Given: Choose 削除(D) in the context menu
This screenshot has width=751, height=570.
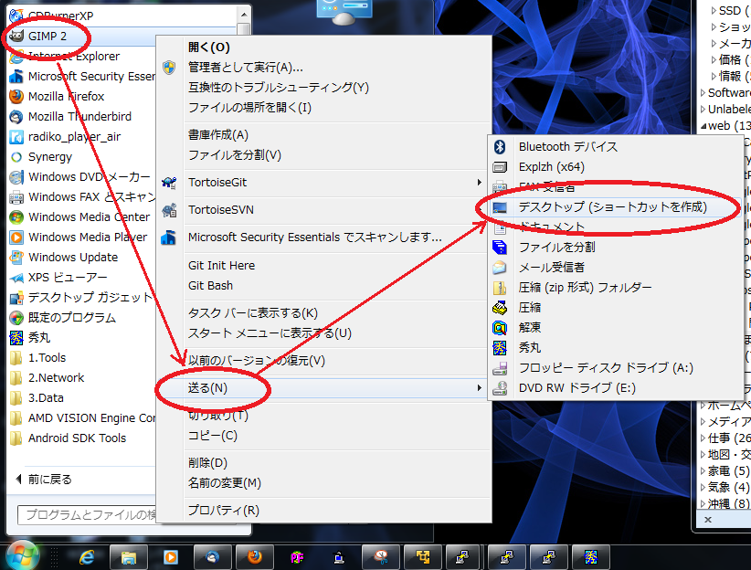Looking at the screenshot, I should click(x=323, y=463).
